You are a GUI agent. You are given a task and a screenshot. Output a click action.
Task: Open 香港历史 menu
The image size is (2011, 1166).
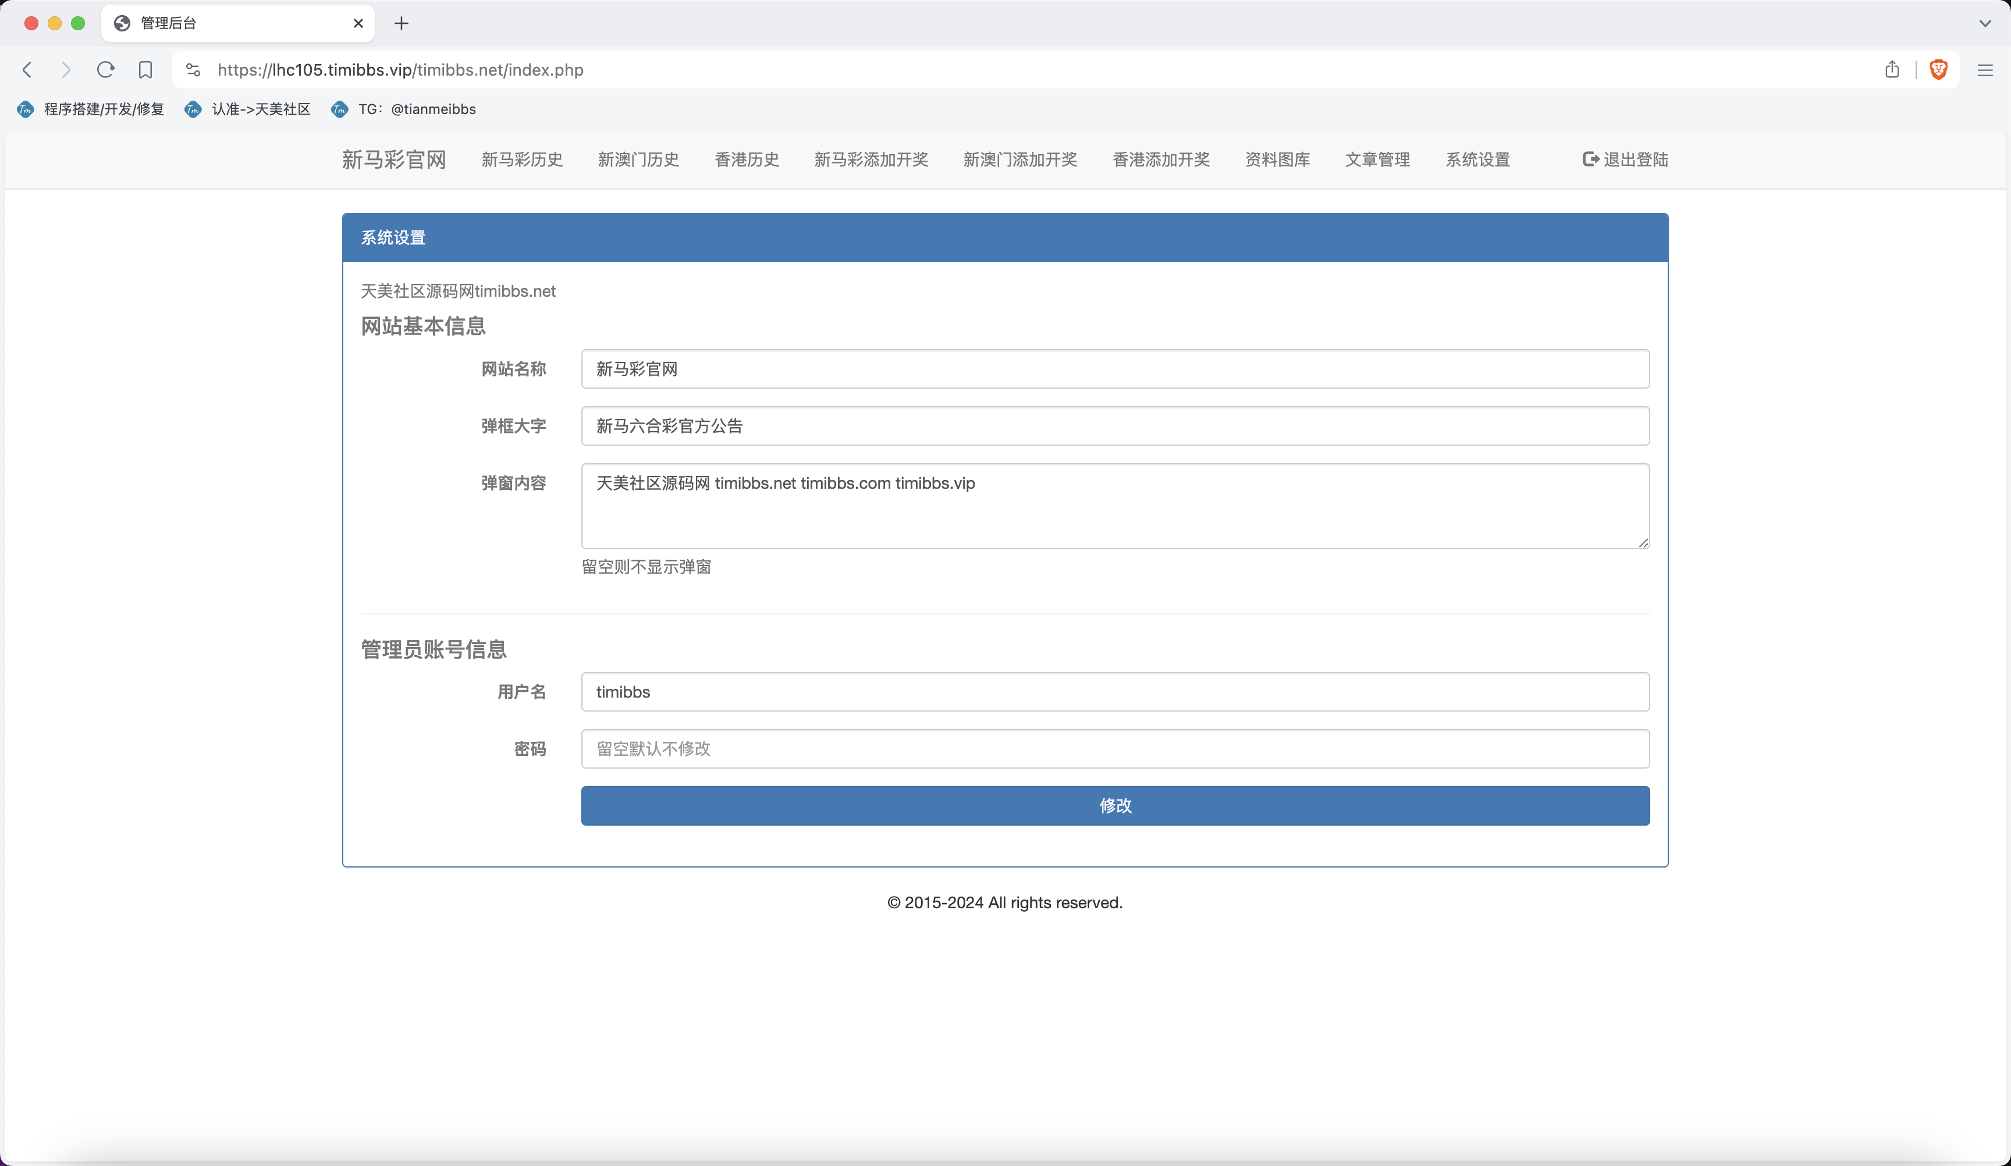tap(747, 159)
